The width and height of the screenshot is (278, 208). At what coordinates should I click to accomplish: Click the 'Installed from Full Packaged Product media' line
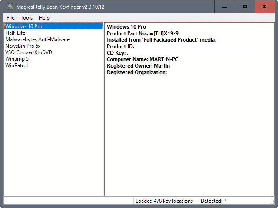[161, 40]
